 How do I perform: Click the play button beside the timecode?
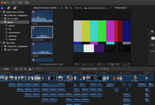99,64
